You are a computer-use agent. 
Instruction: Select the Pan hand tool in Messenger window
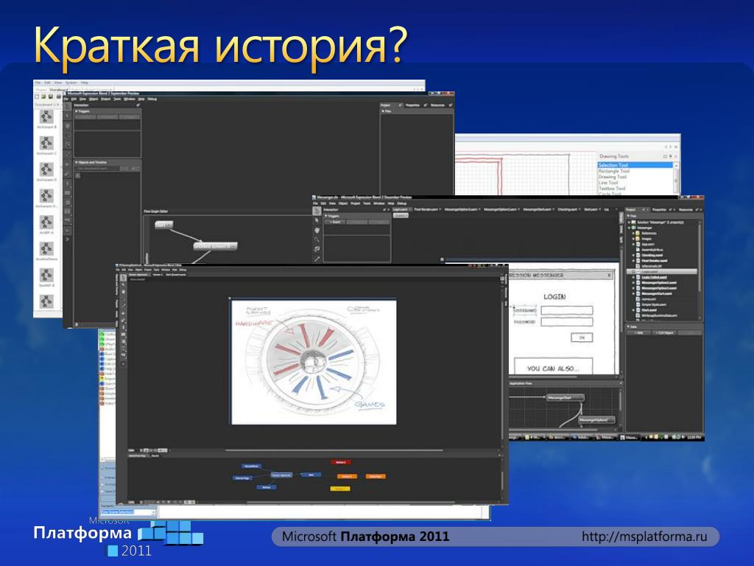[x=317, y=230]
